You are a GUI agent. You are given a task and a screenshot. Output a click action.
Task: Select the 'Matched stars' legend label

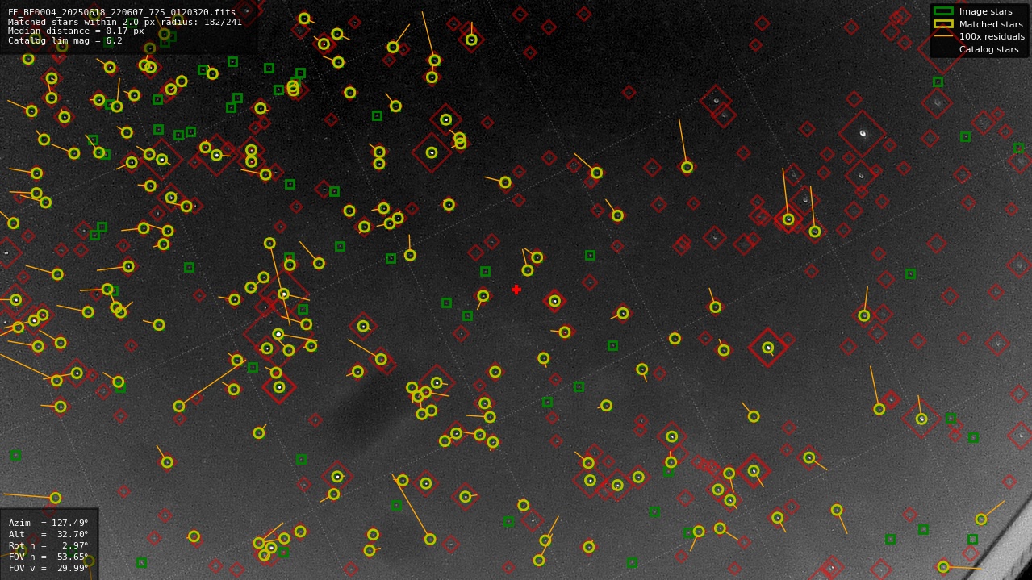click(x=991, y=24)
